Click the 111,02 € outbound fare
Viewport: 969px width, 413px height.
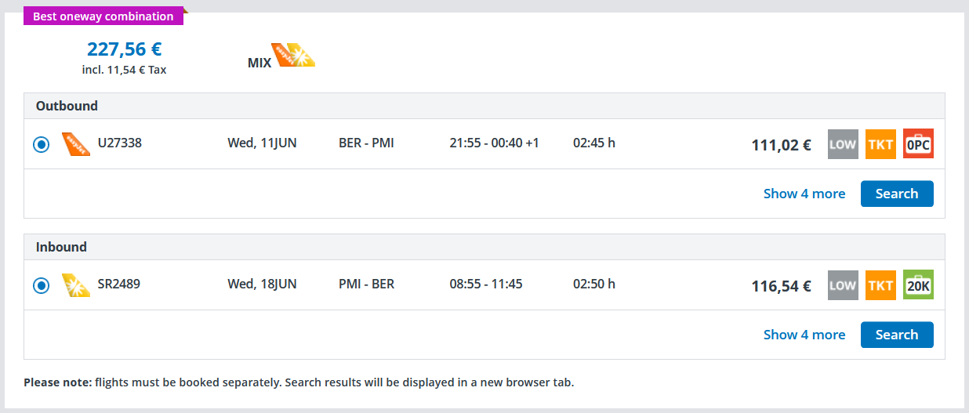(781, 145)
